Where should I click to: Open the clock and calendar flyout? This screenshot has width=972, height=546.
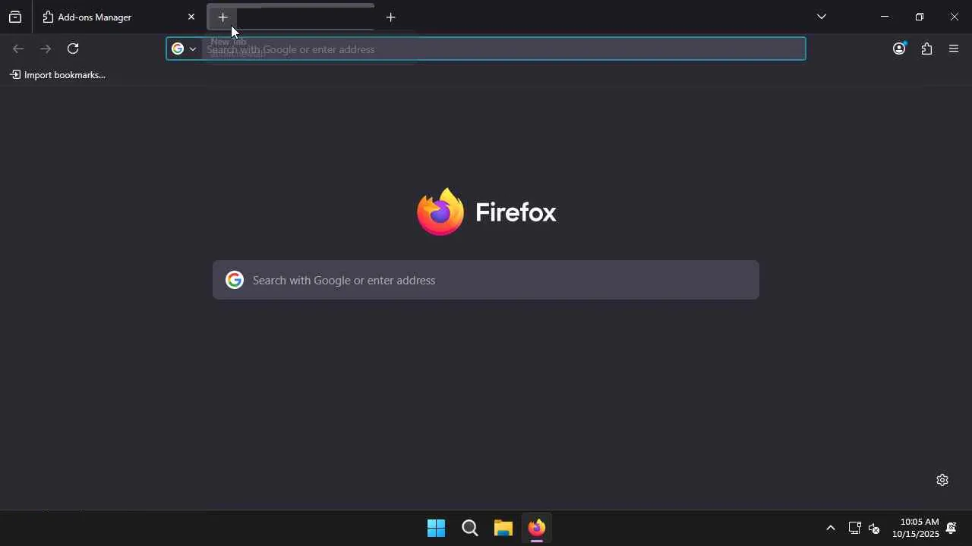(916, 528)
